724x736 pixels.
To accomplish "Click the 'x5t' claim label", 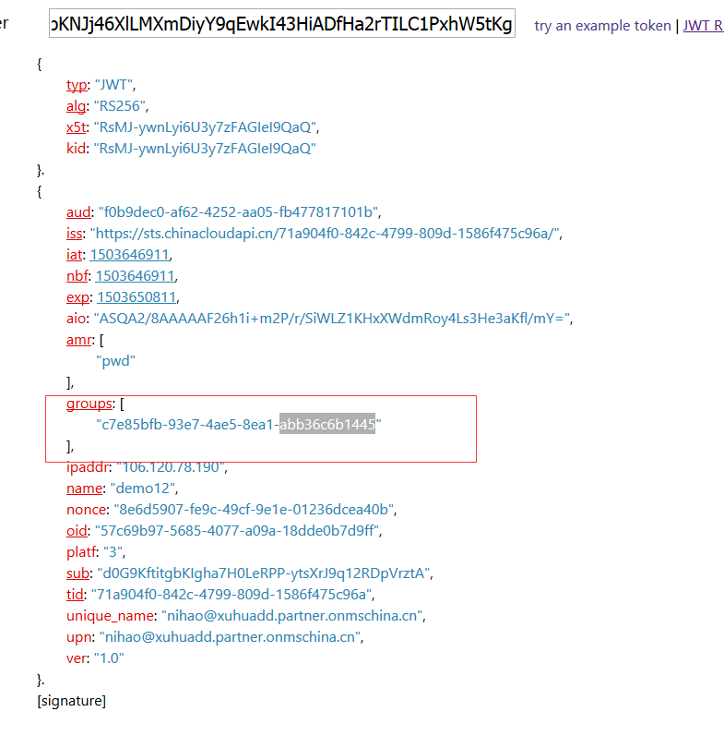I will point(77,127).
